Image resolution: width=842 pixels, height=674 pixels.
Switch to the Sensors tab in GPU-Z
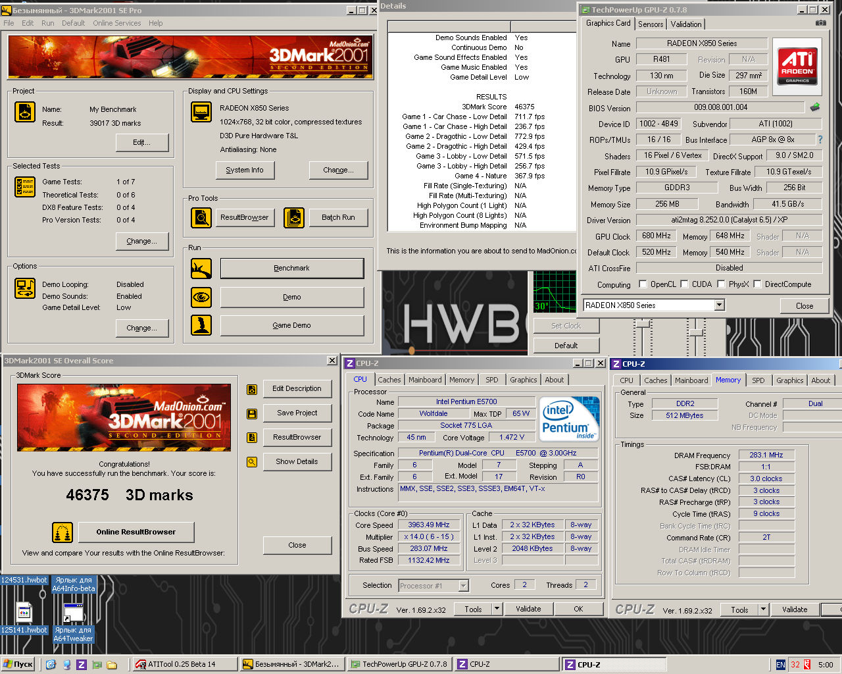point(651,24)
